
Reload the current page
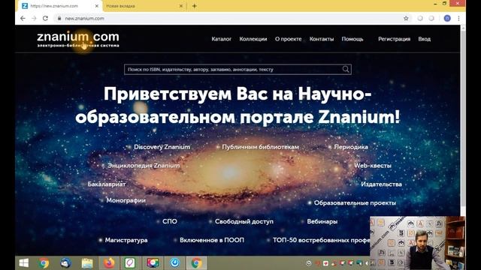45,18
